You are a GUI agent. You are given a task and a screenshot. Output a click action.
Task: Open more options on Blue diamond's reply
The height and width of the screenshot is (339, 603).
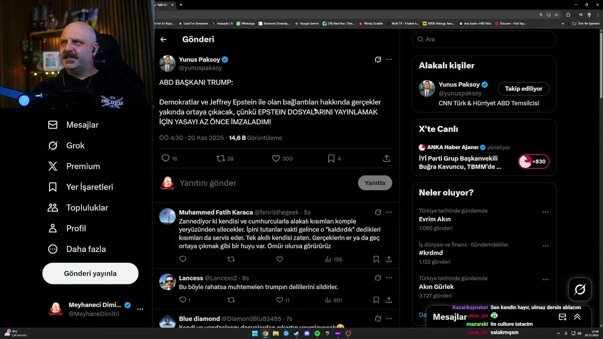(x=389, y=319)
